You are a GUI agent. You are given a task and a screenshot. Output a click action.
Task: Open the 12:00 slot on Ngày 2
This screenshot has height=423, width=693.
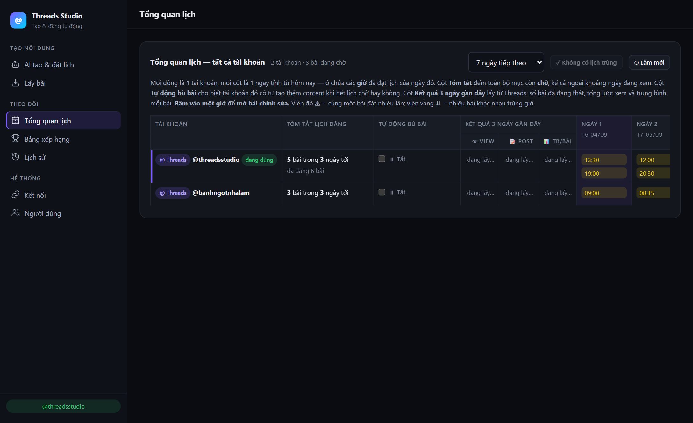[653, 160]
